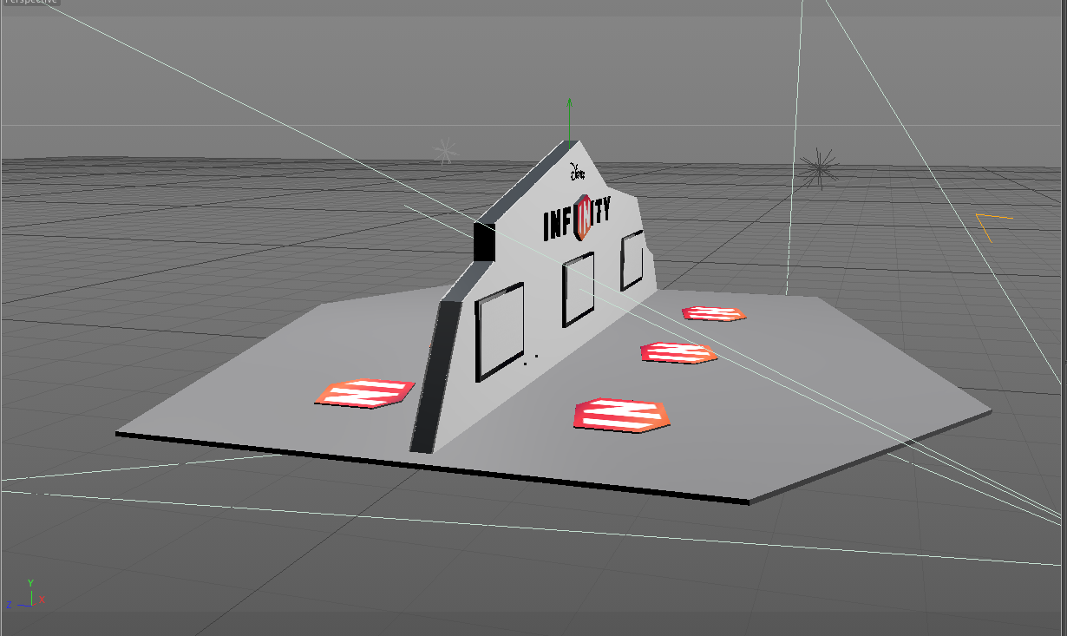The image size is (1067, 636).
Task: Select the faint white light object icon
Action: [x=445, y=151]
